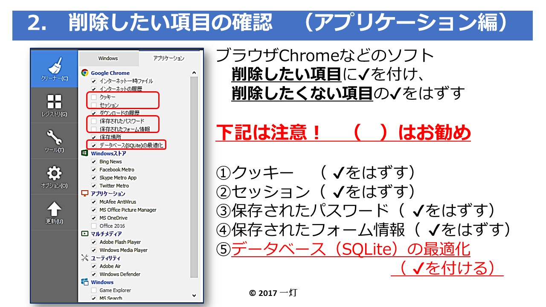Check the Office 2016 checkbox
This screenshot has height=307, width=546.
point(94,226)
